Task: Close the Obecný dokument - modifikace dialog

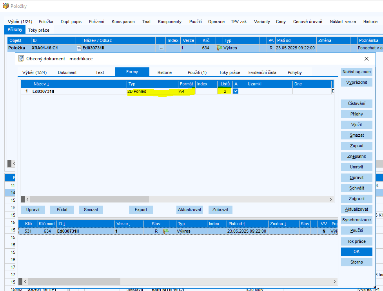Action: pyautogui.click(x=367, y=59)
